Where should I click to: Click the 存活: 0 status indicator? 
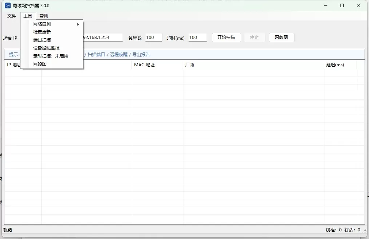click(352, 230)
